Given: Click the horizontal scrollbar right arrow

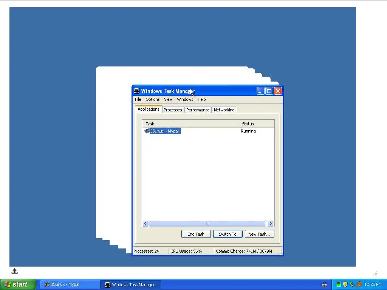Looking at the screenshot, I should 271,224.
